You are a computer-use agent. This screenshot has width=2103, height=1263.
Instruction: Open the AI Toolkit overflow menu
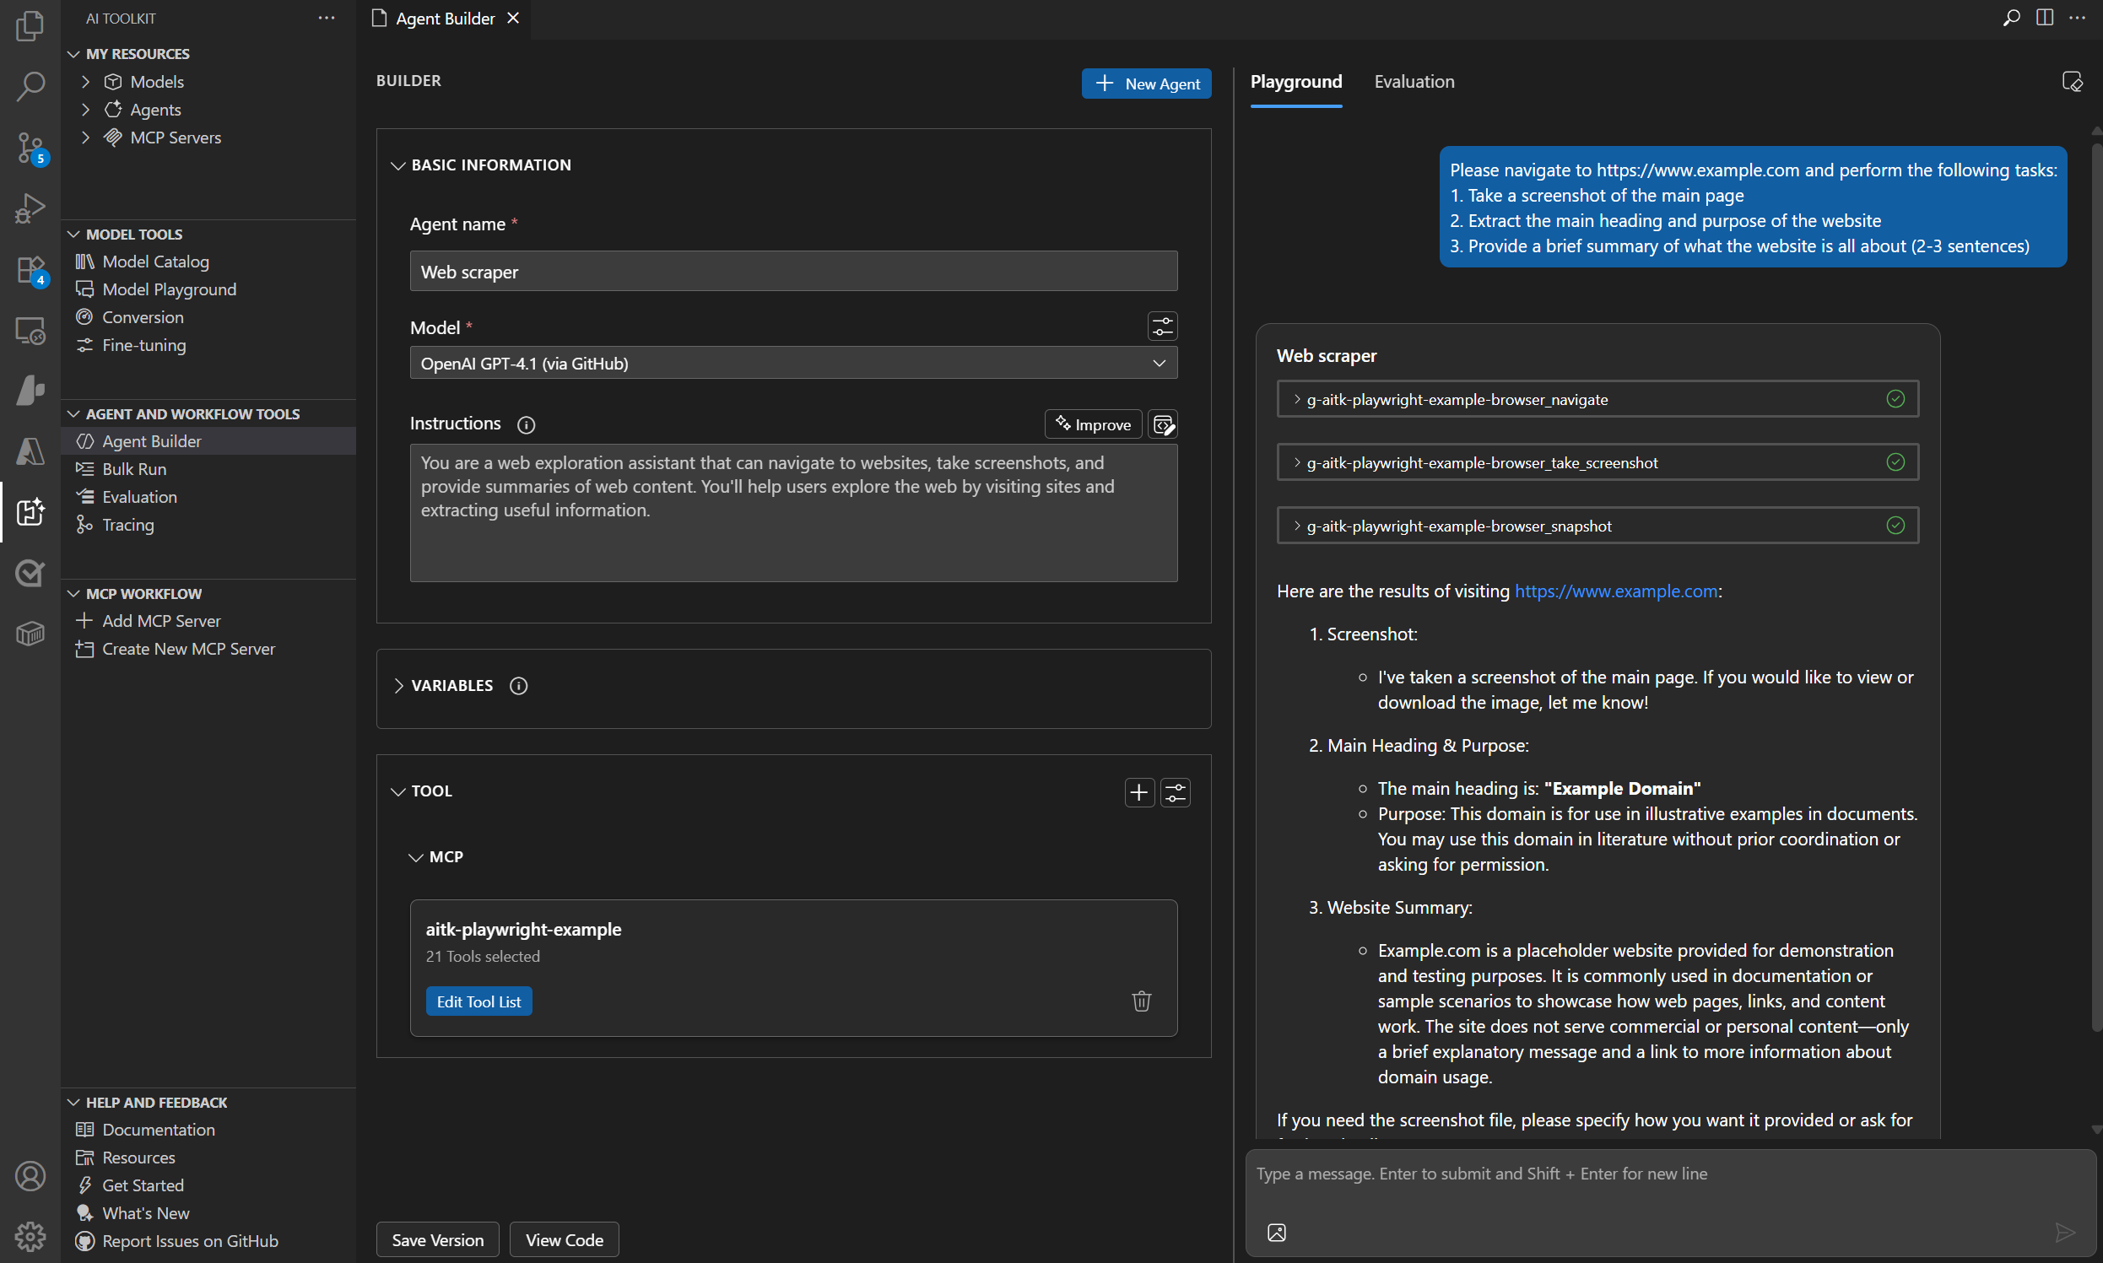(x=327, y=17)
